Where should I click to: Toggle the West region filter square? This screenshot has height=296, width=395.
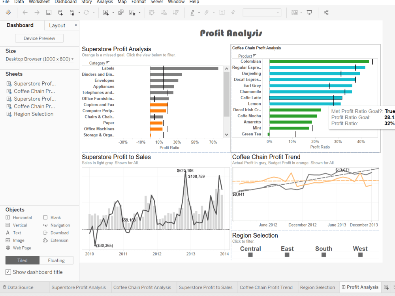(361, 255)
